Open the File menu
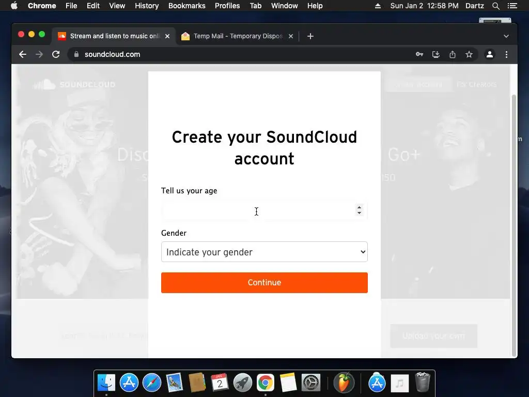This screenshot has height=397, width=529. [x=71, y=6]
